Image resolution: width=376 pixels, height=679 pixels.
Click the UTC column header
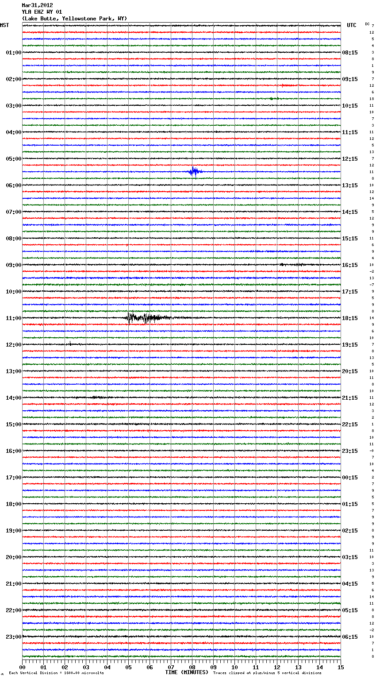coord(352,25)
